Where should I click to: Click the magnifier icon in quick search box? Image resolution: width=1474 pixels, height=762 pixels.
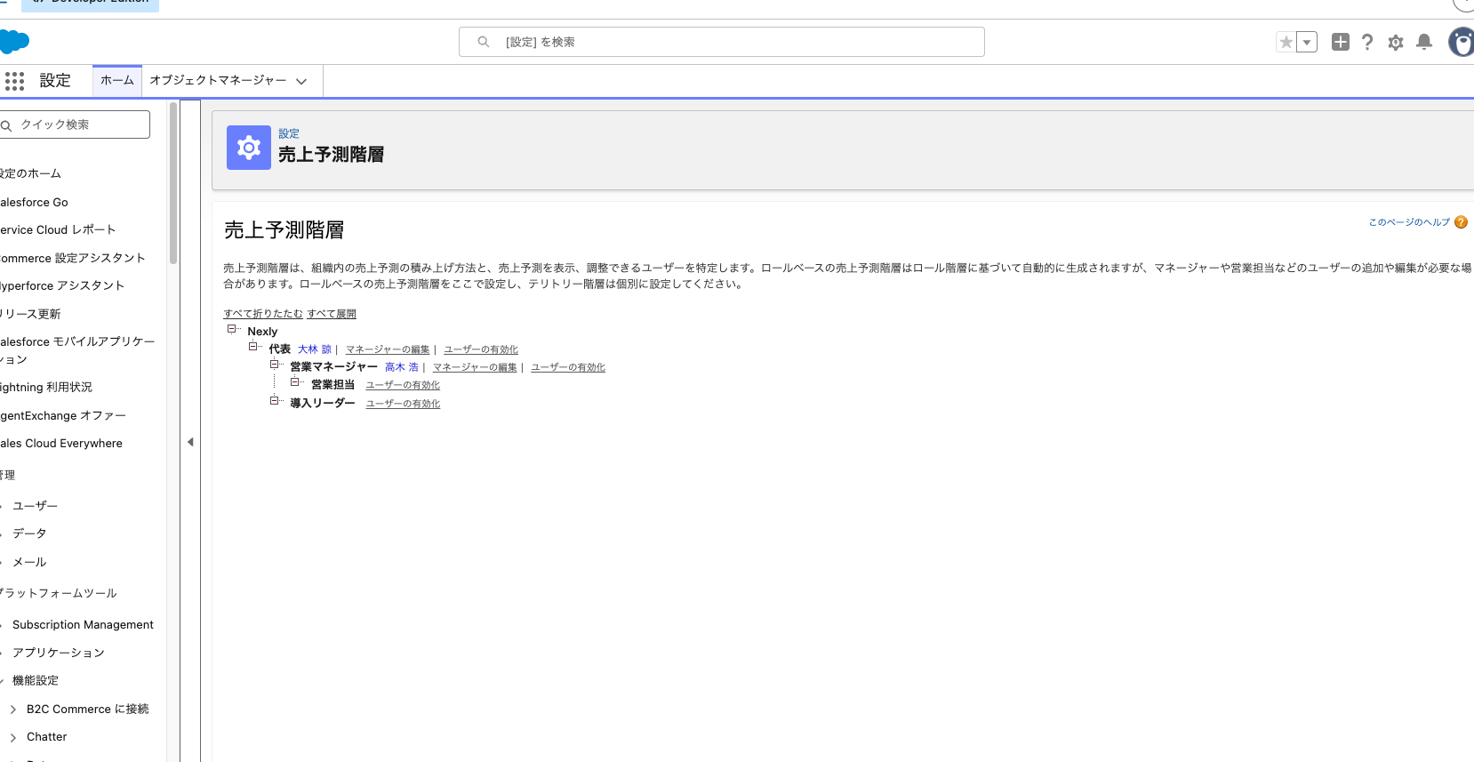pyautogui.click(x=6, y=125)
